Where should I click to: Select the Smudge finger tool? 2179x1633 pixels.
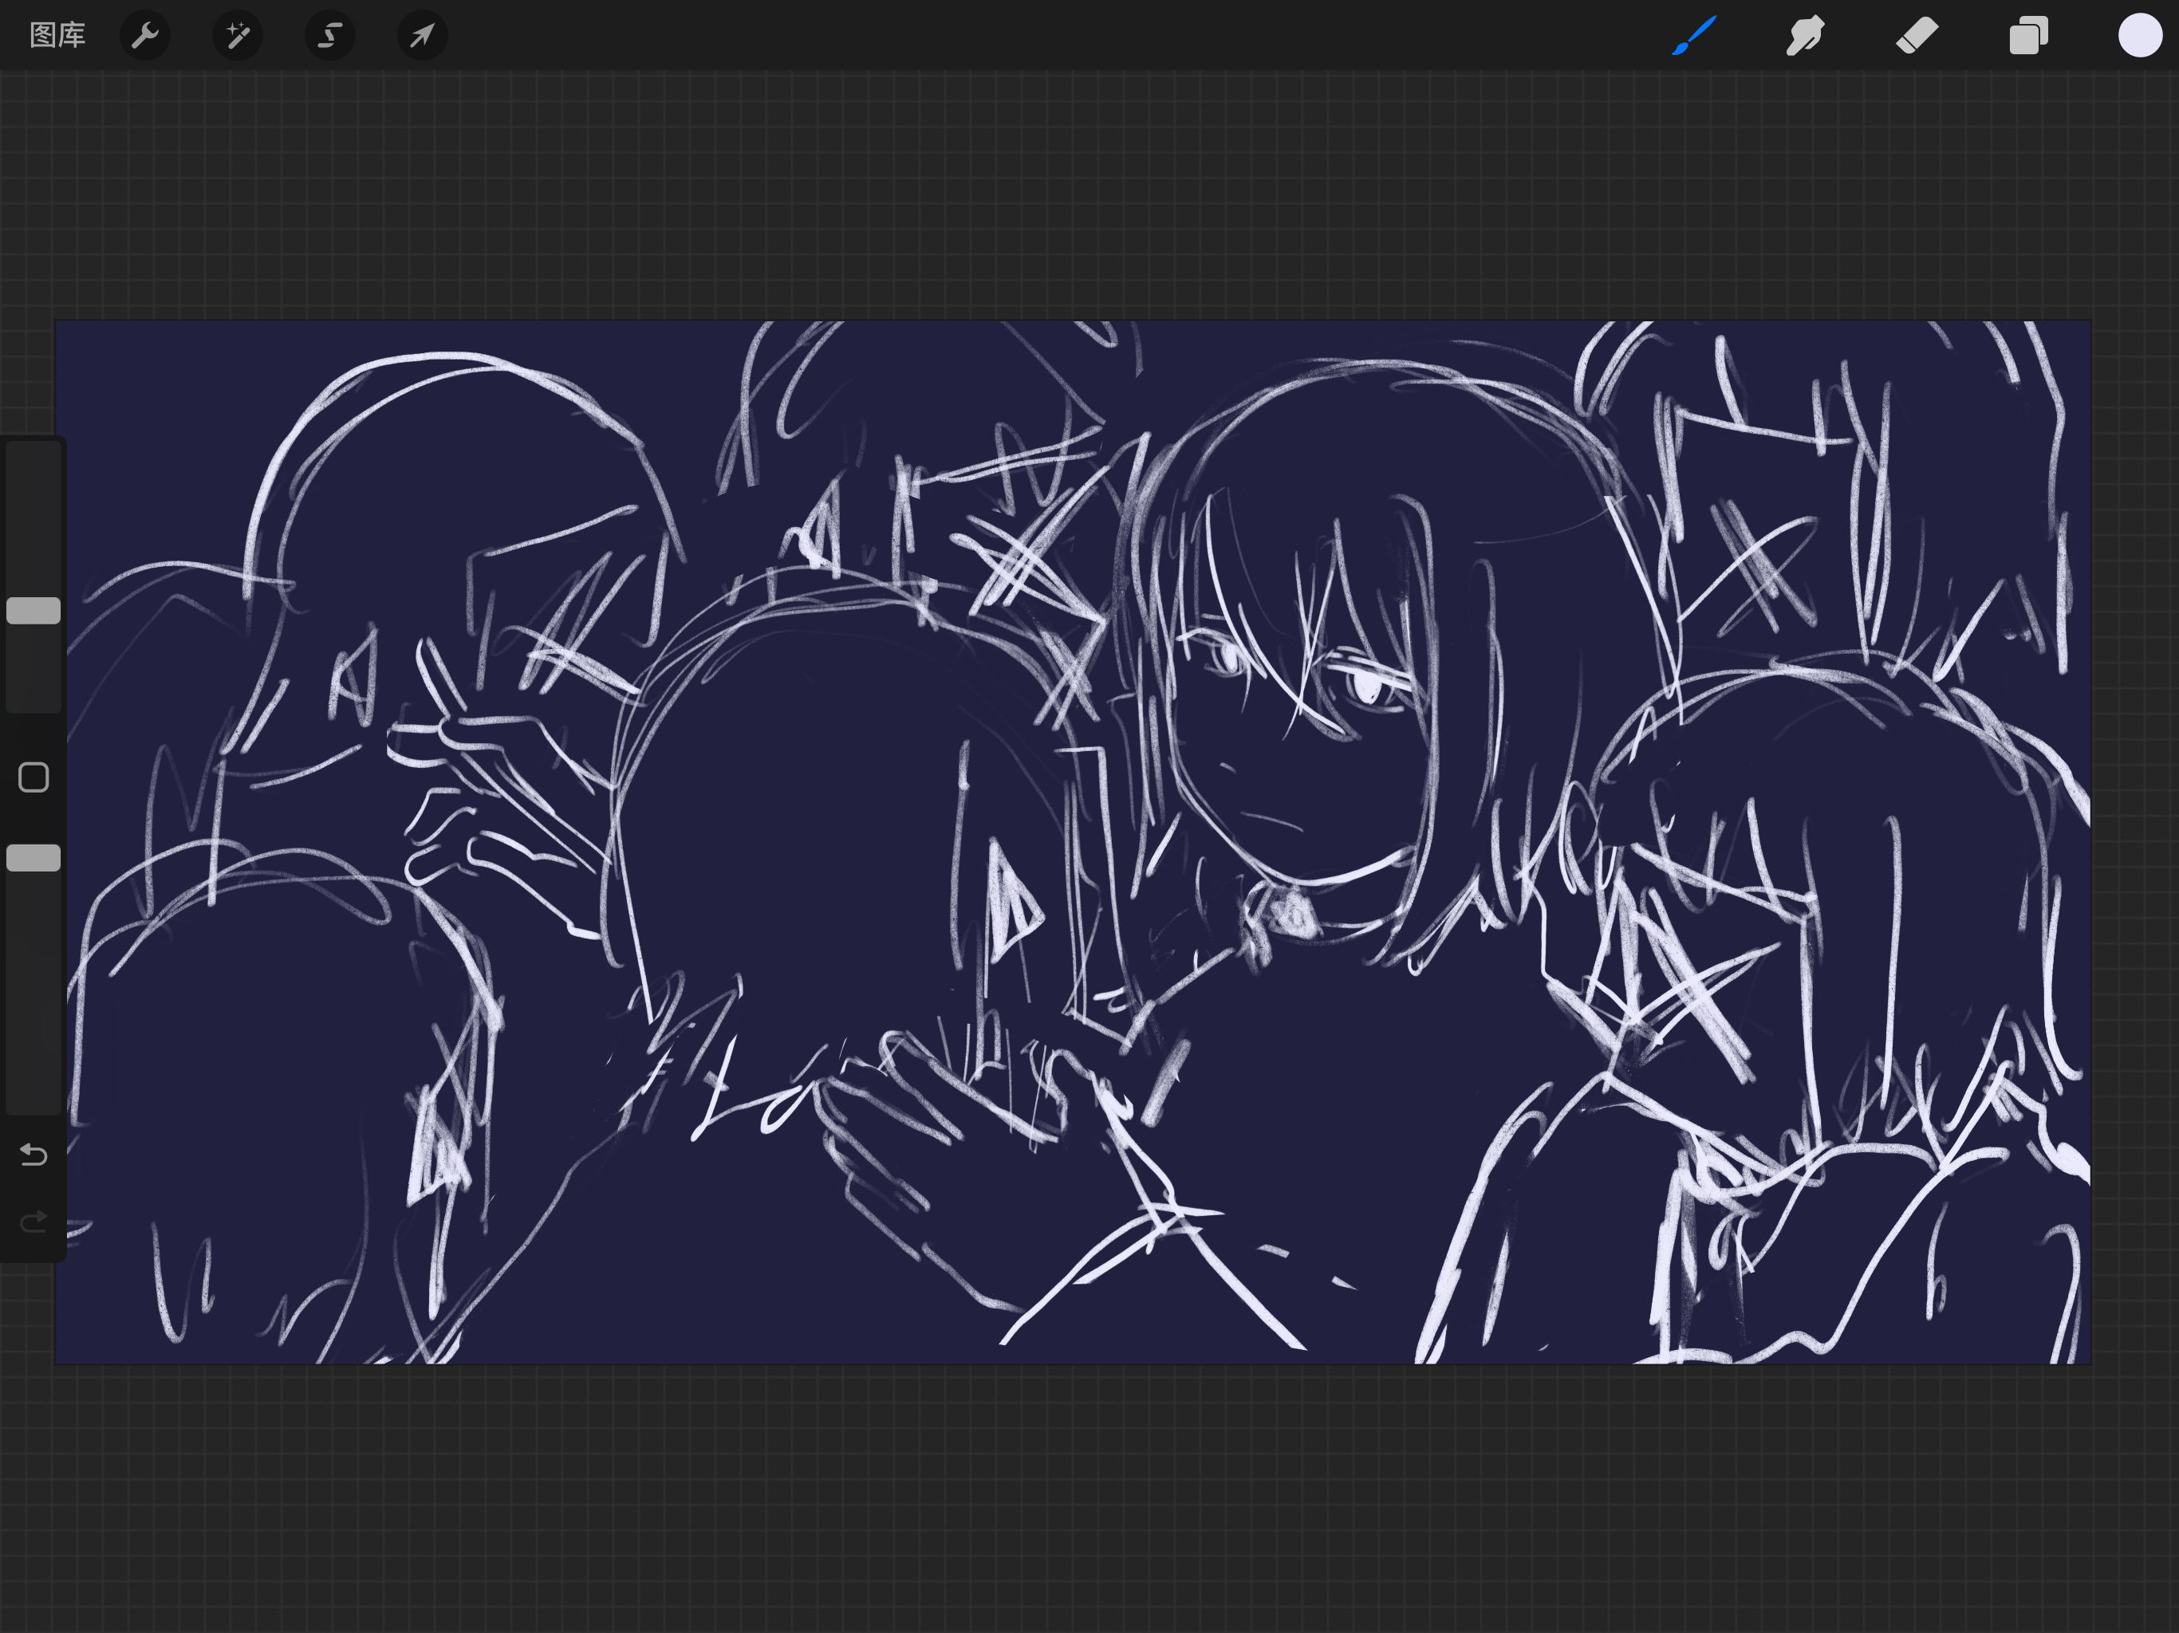point(1805,35)
